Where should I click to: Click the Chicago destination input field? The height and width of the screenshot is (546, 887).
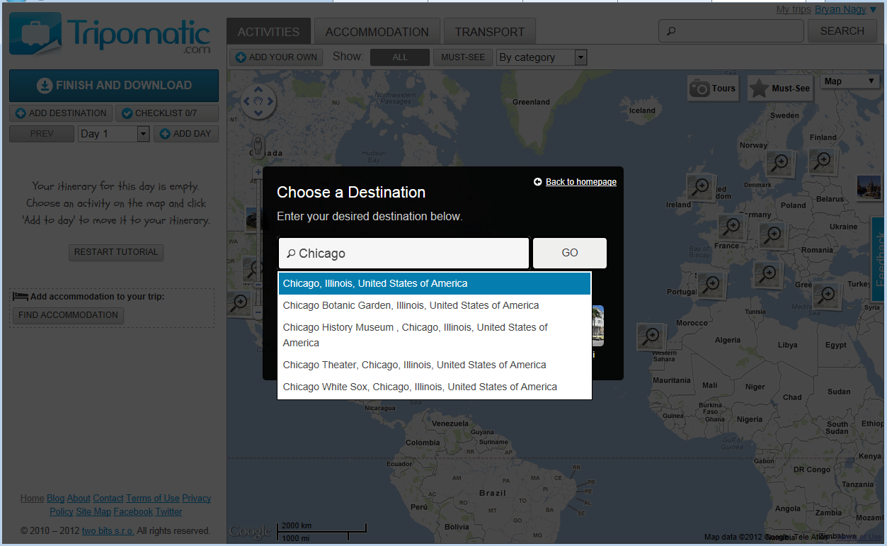pos(404,254)
